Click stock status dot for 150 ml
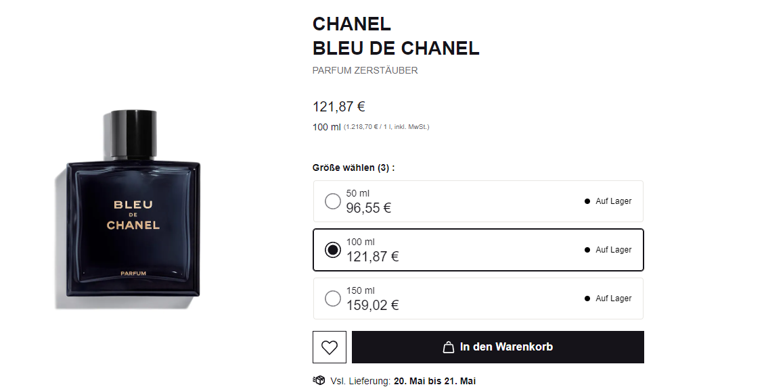 click(x=587, y=299)
